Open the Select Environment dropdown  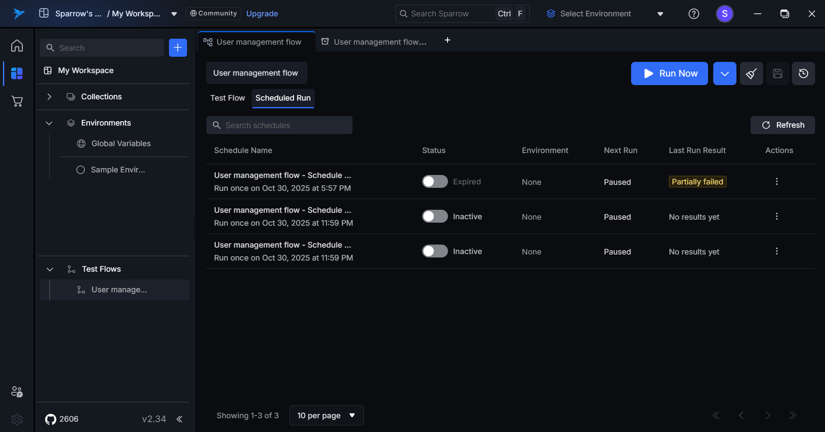click(605, 14)
